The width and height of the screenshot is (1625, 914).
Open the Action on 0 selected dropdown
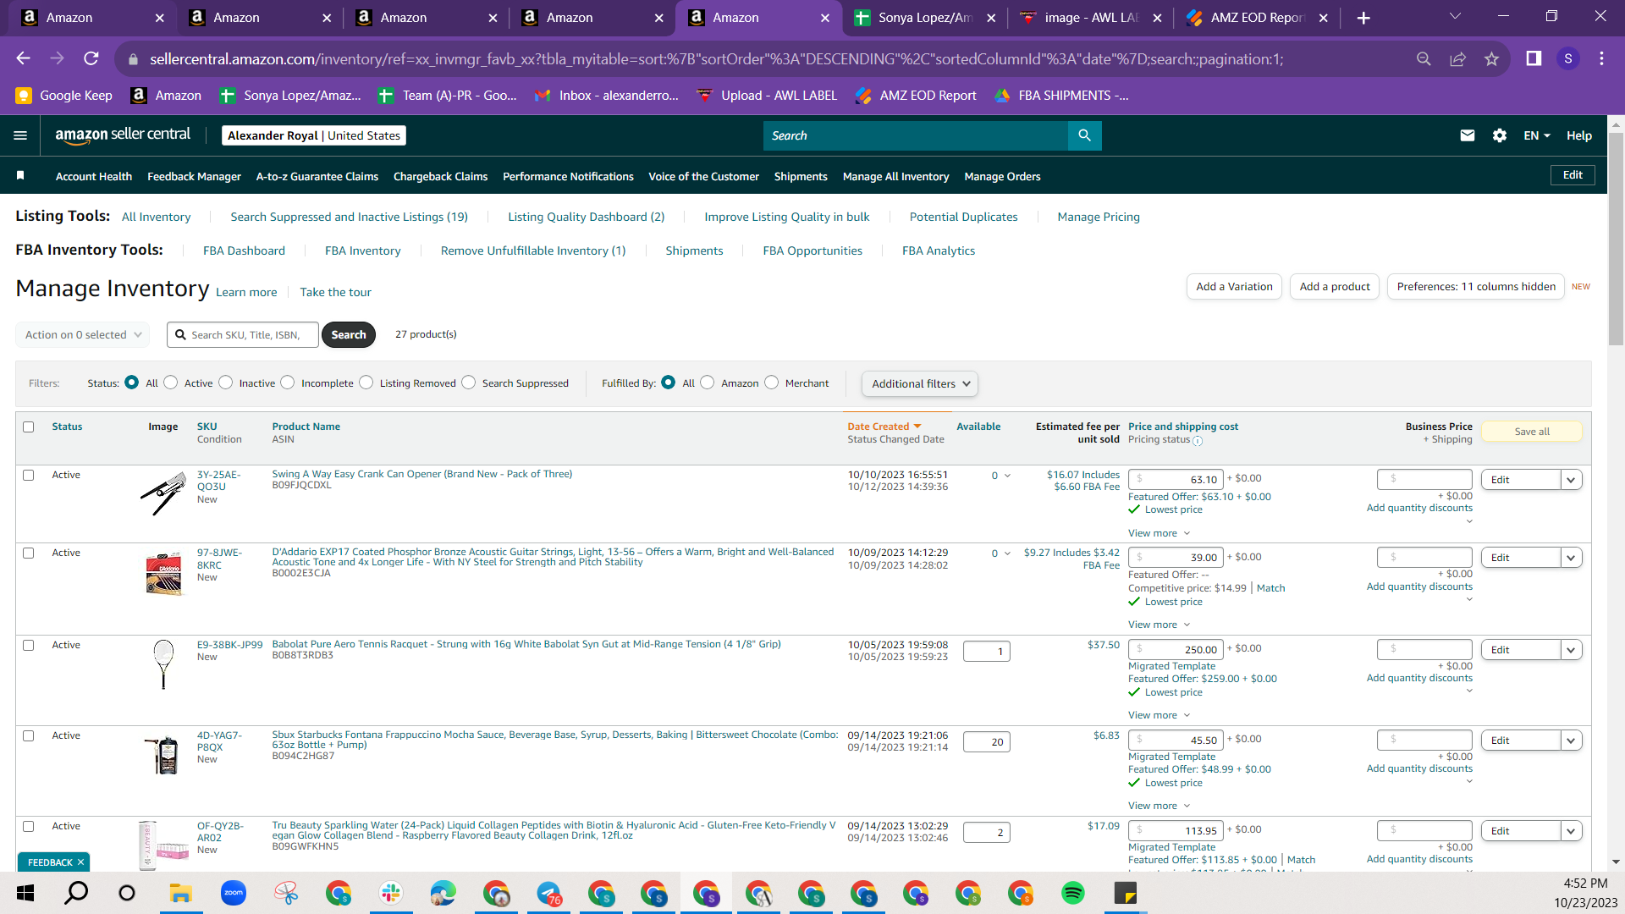[x=83, y=334]
